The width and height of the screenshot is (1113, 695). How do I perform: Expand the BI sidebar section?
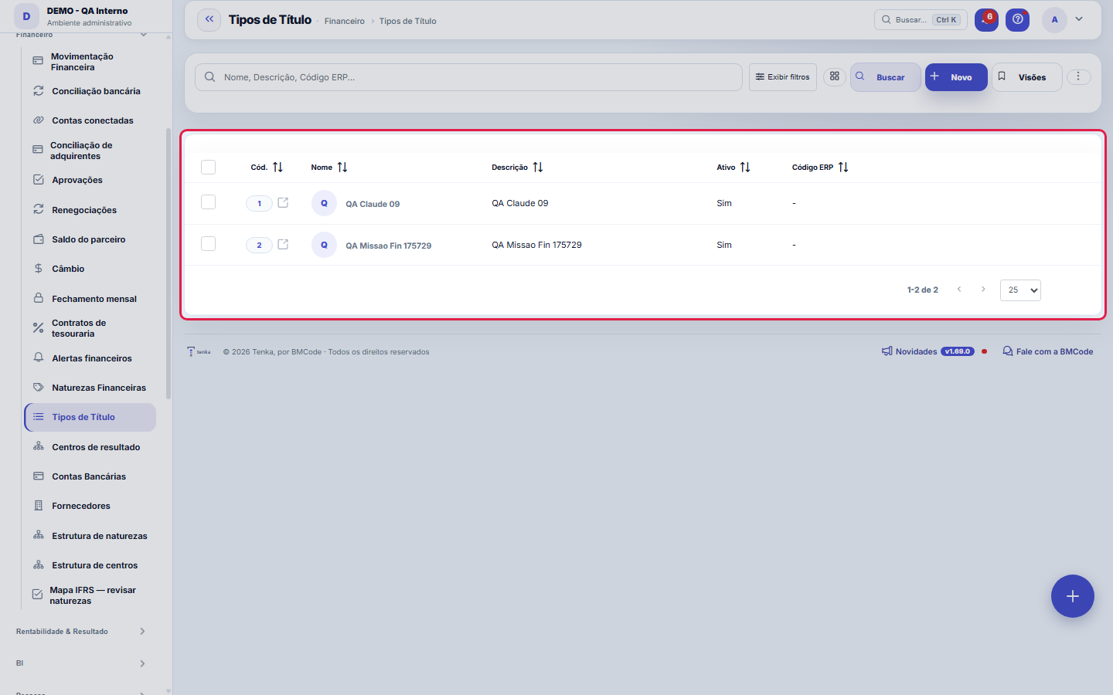pyautogui.click(x=80, y=663)
